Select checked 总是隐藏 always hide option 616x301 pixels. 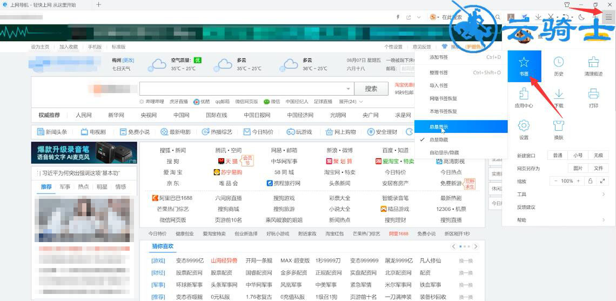point(461,139)
